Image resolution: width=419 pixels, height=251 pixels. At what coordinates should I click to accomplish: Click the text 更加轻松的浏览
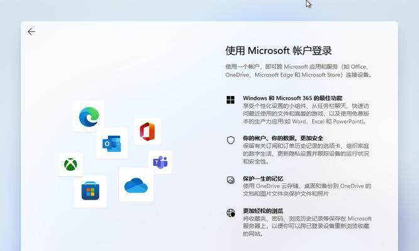(x=263, y=211)
